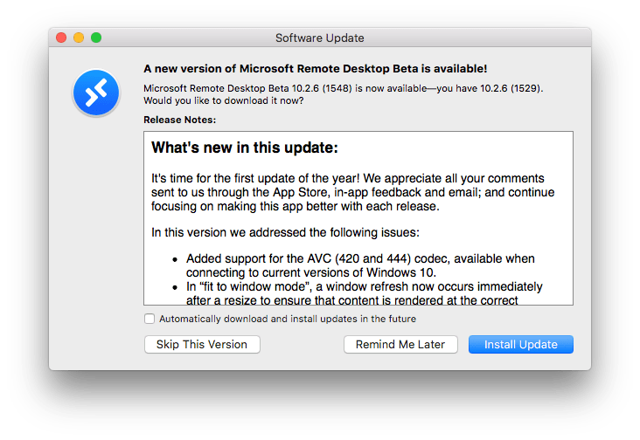Click the "What's new in this update:" heading

click(245, 147)
